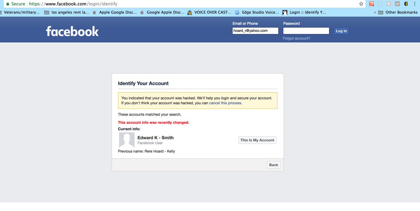Click the Log In button
This screenshot has height=211, width=420.
click(x=341, y=31)
